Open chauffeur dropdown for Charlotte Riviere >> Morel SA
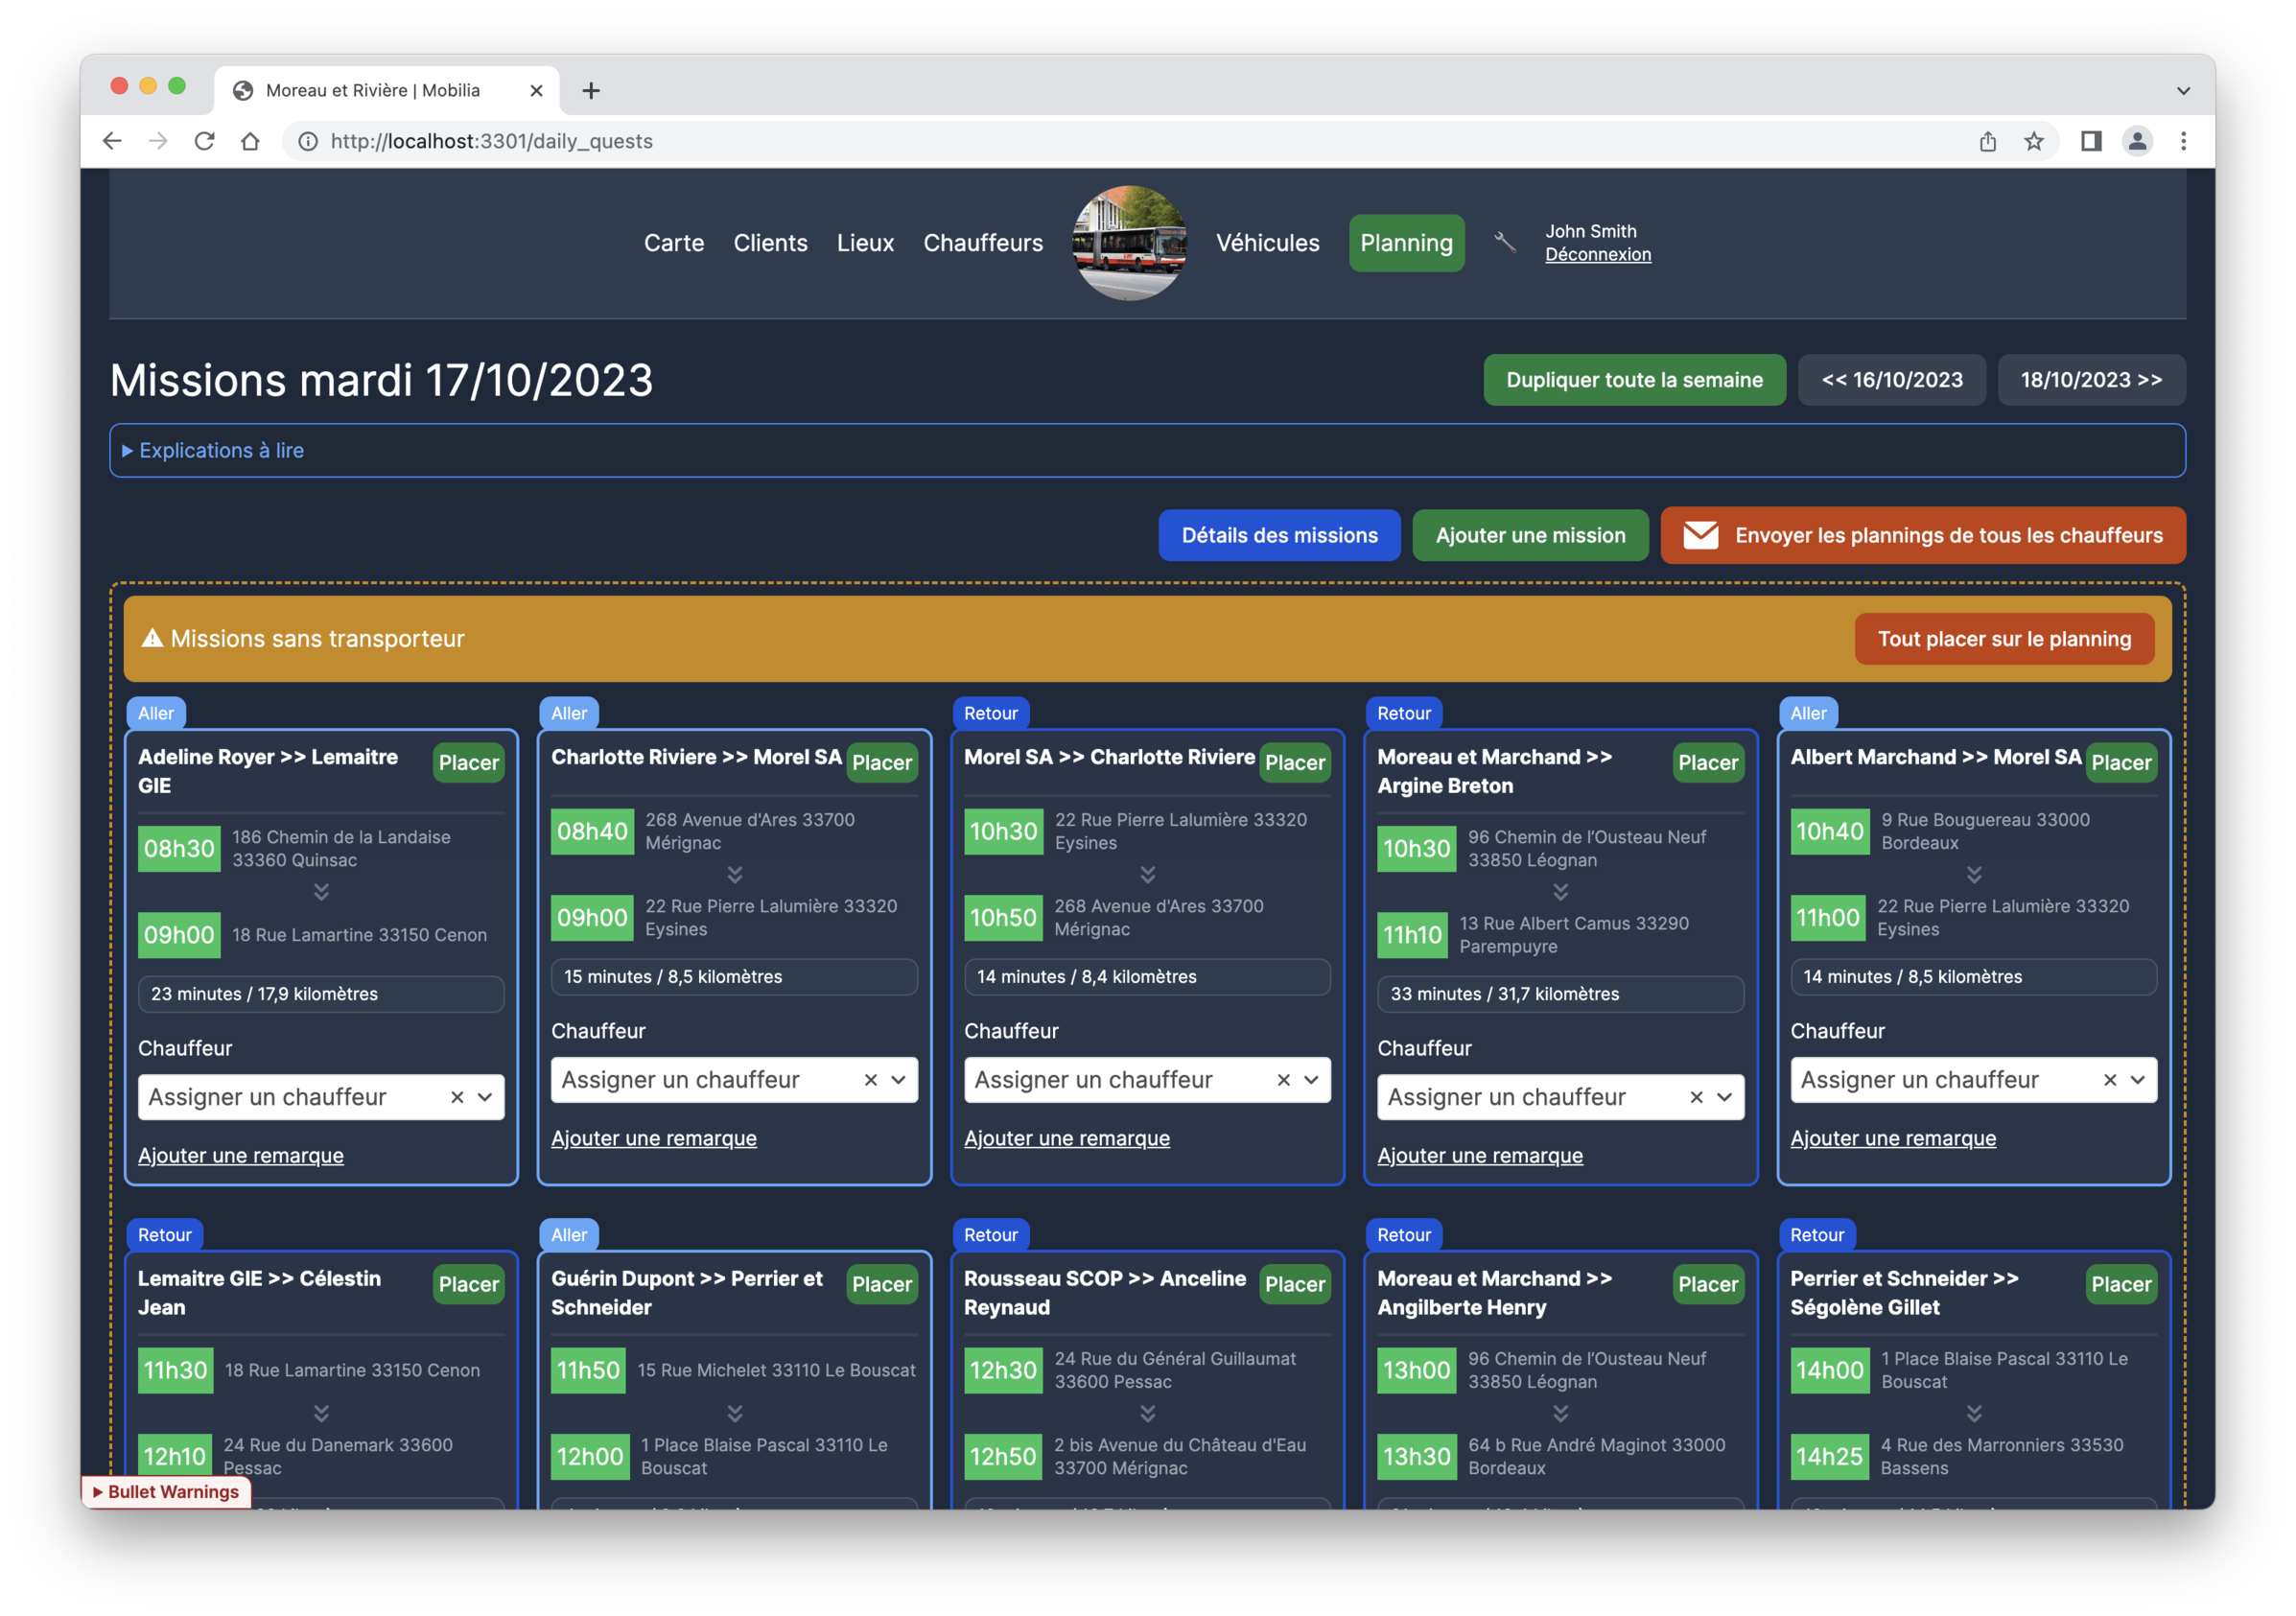 898,1080
